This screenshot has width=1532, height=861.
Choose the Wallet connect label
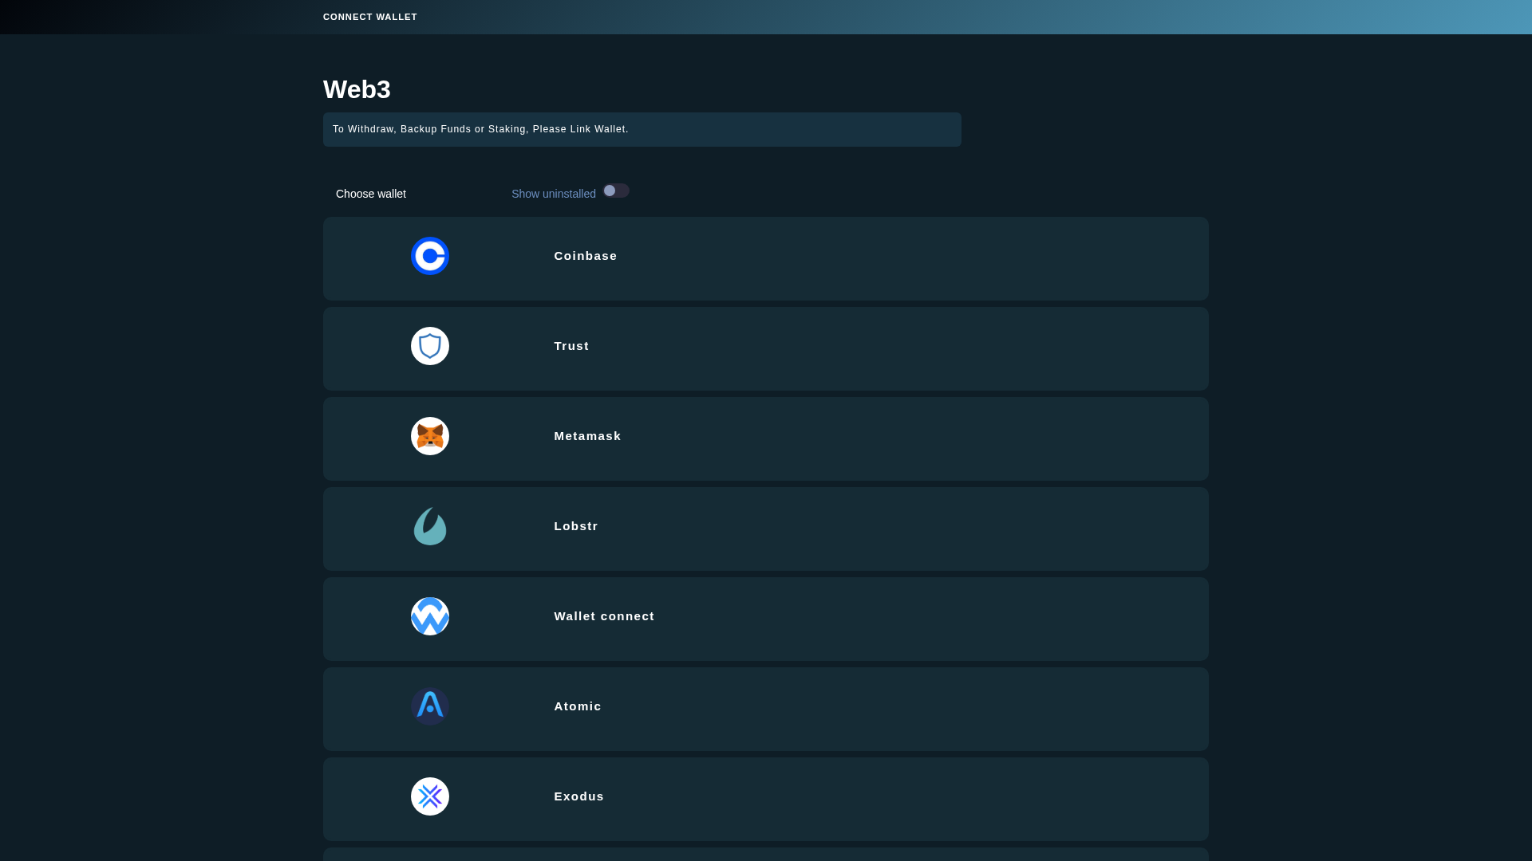(604, 616)
